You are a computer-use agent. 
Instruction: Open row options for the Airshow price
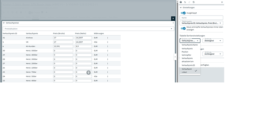pyautogui.click(x=108, y=38)
